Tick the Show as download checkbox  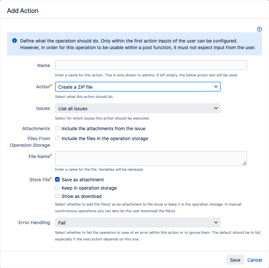click(58, 196)
